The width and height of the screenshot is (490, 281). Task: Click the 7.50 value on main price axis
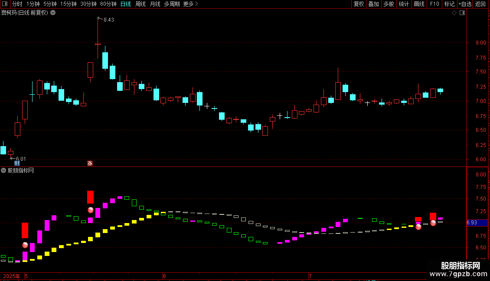(480, 72)
